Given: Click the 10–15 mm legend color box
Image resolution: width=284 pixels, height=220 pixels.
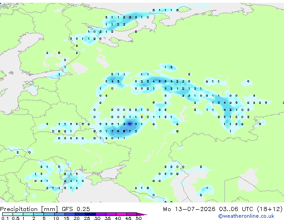Looking at the screenshot, I should [59, 214].
